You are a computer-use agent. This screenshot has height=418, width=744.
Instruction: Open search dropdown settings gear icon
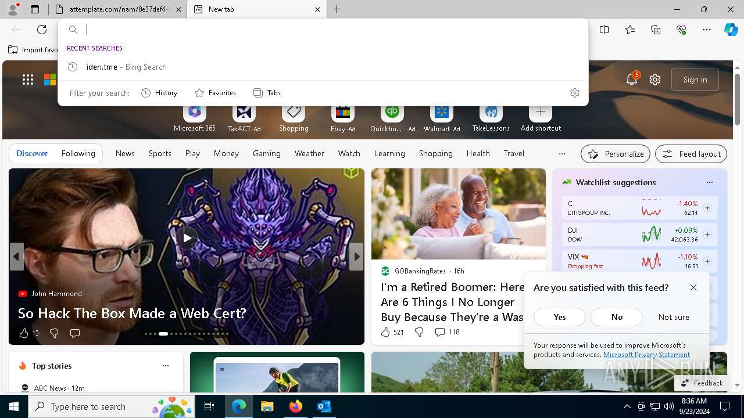(x=575, y=93)
